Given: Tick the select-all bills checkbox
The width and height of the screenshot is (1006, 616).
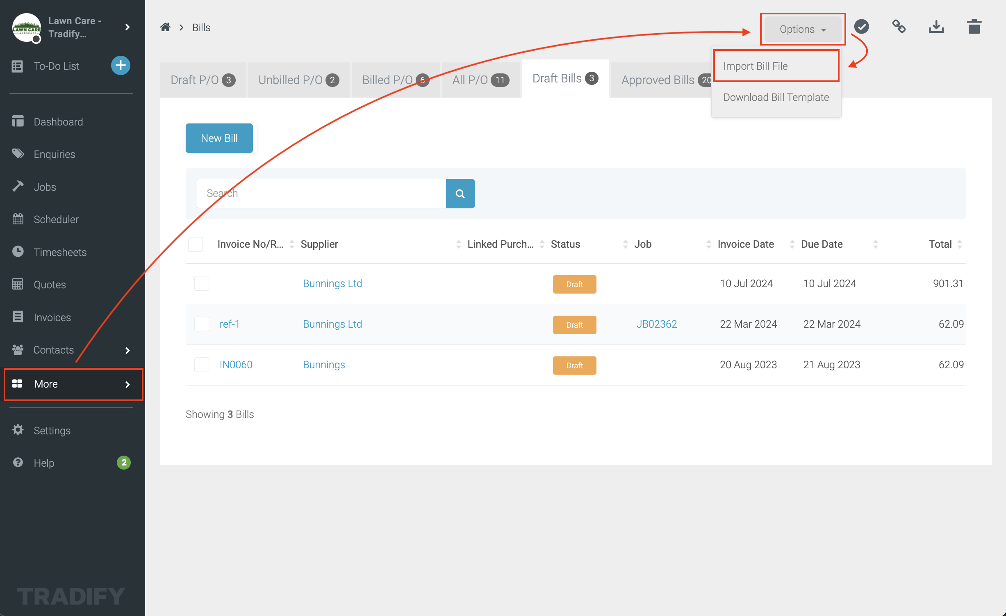Looking at the screenshot, I should pyautogui.click(x=196, y=244).
